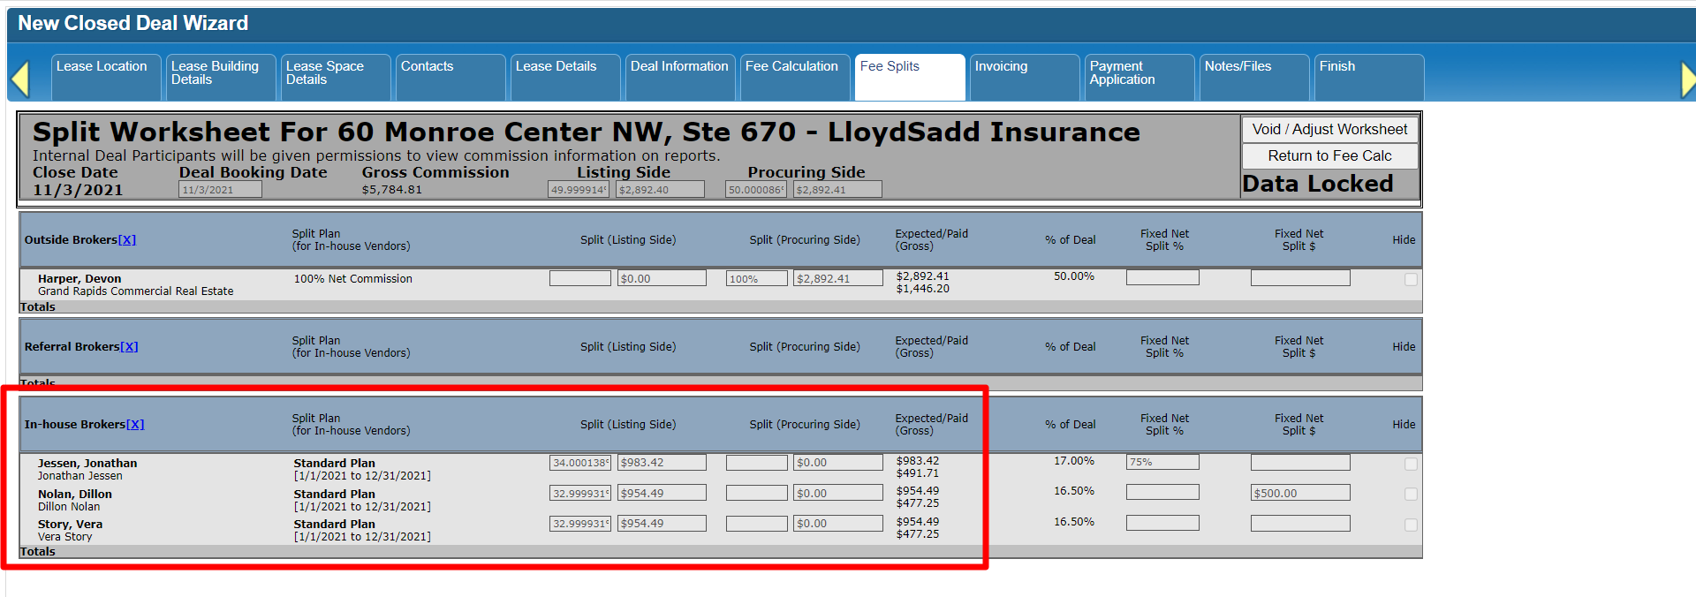1696x597 pixels.
Task: Switch to the Invoicing tab
Action: tap(1002, 67)
